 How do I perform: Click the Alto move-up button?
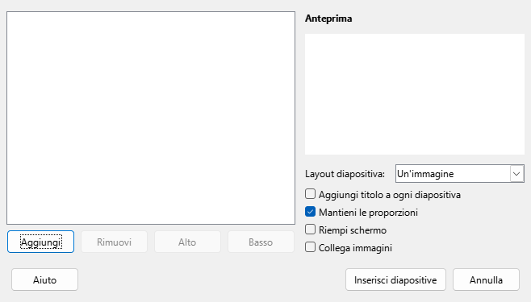187,242
